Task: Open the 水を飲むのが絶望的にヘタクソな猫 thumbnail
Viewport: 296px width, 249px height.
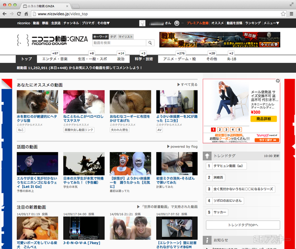Action: [37, 102]
